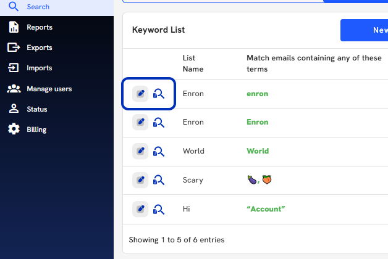Search emails using the Scary list
This screenshot has height=259, width=388.
[159, 180]
